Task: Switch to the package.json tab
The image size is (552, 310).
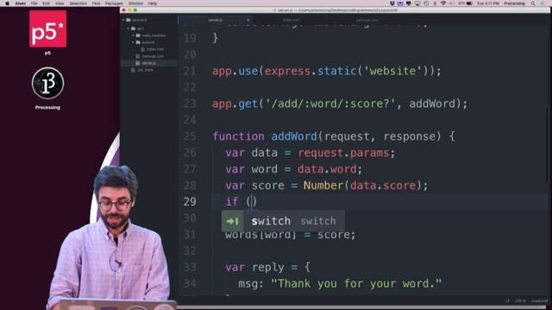Action: (367, 20)
